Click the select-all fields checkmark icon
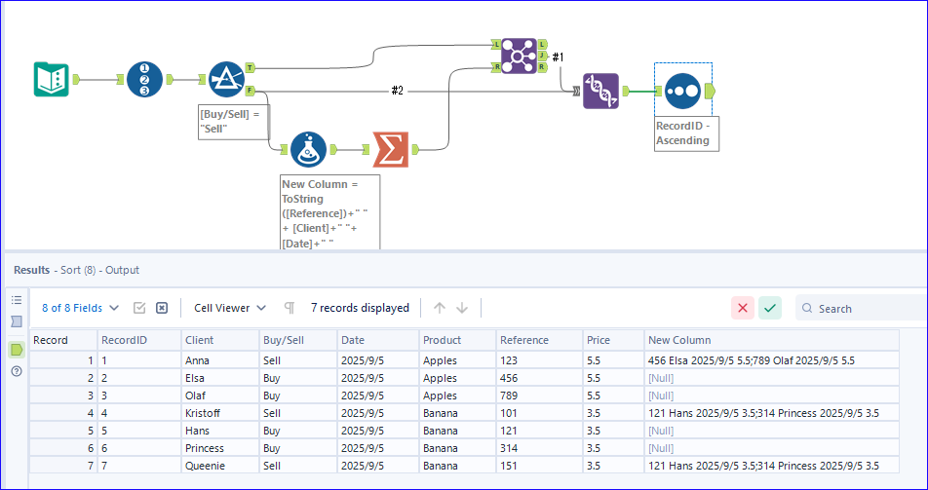Screen dimensions: 928x490 [139, 308]
